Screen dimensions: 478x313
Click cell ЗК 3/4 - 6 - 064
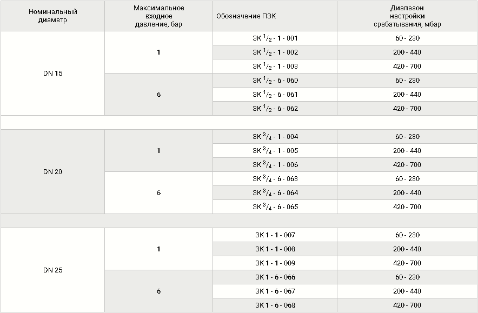point(275,192)
